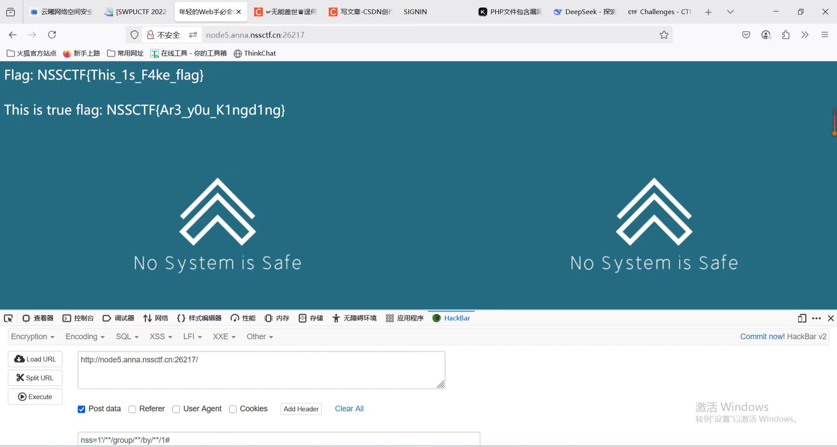The image size is (837, 447).
Task: Click the Load URL button
Action: (35, 359)
